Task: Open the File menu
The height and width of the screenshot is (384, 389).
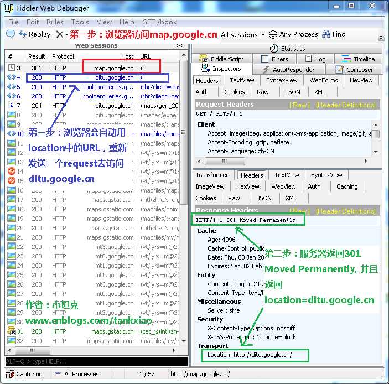Action: [13, 22]
